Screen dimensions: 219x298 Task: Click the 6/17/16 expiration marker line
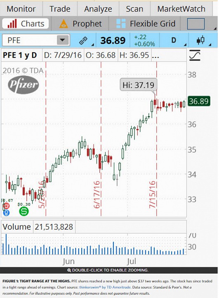pyautogui.click(x=101, y=139)
